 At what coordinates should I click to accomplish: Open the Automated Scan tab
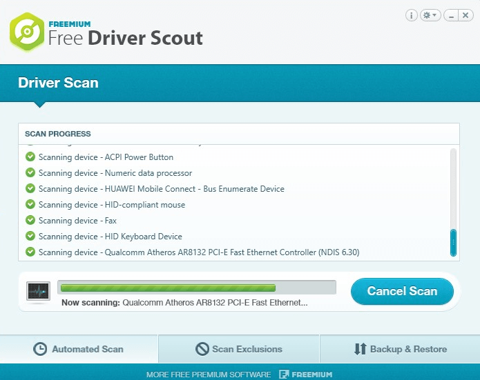click(x=79, y=349)
